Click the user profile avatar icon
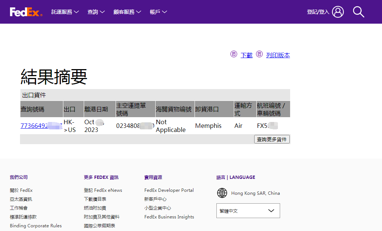382x231 pixels. pyautogui.click(x=338, y=12)
